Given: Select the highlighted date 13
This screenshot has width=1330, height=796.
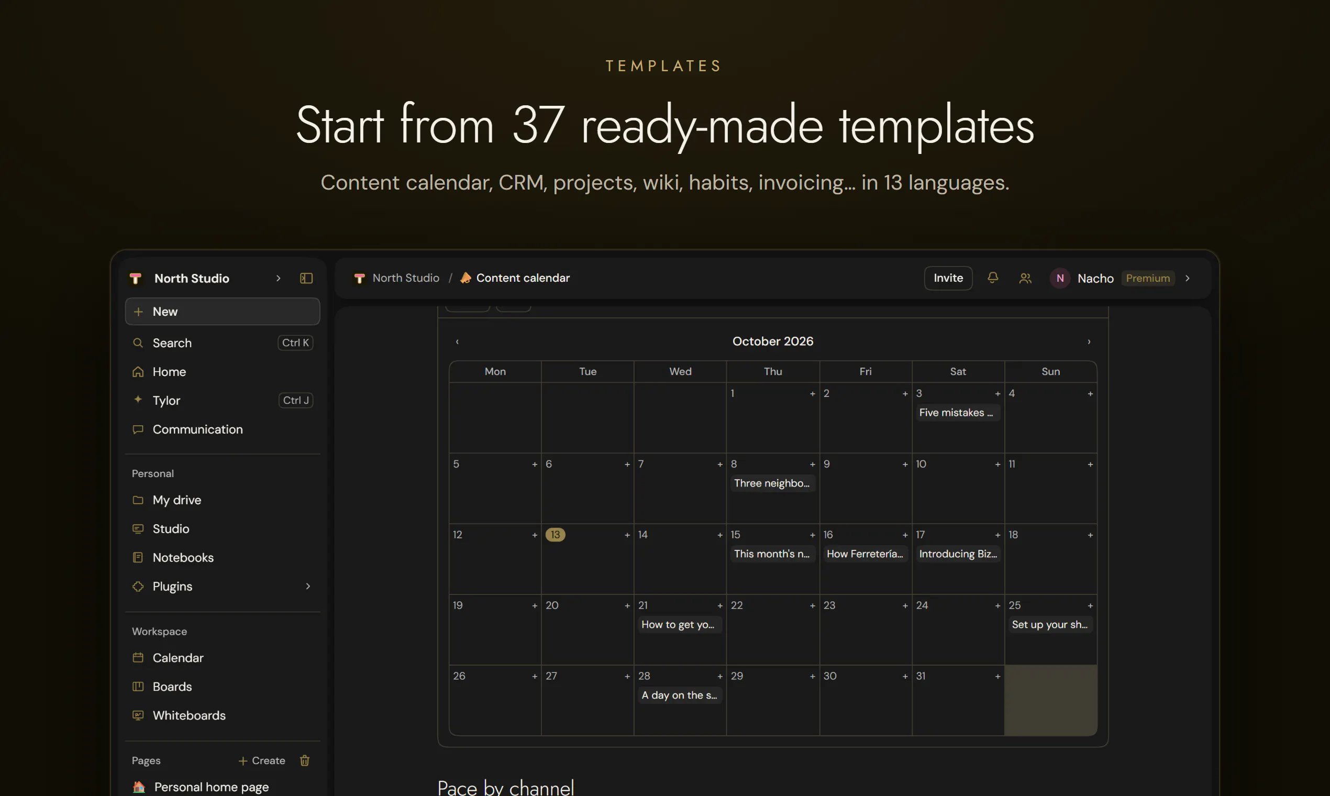Looking at the screenshot, I should coord(555,535).
